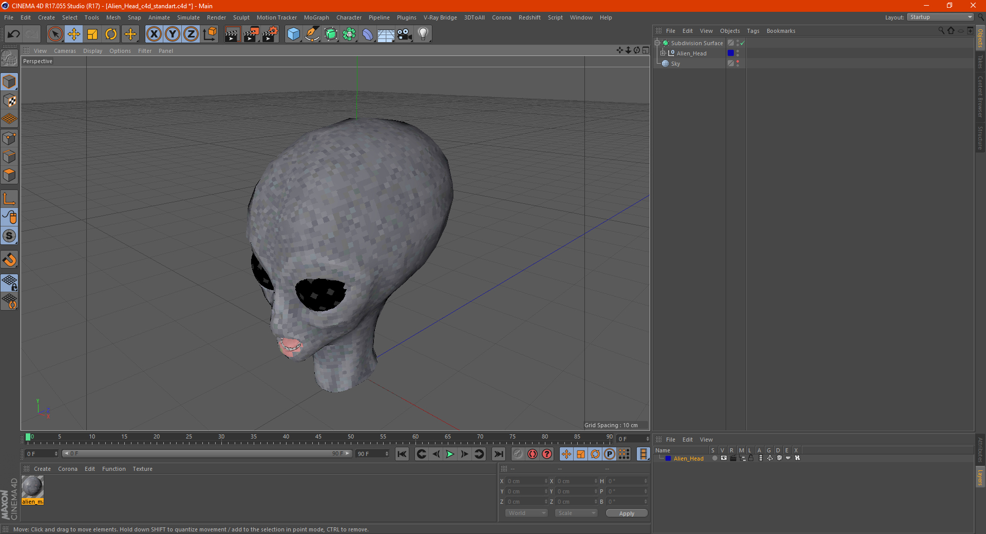Toggle Subdivision Surface green enable checkmark
The width and height of the screenshot is (986, 534).
tap(742, 43)
